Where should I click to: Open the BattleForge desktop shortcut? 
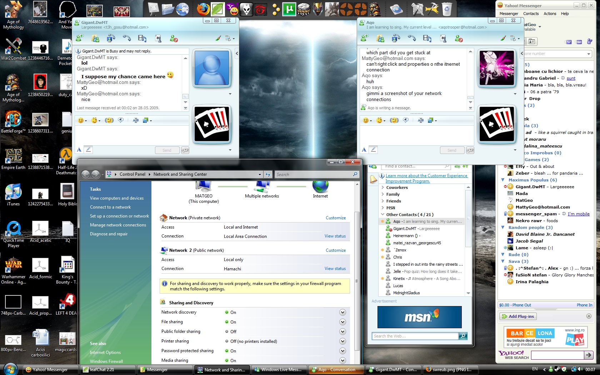13,121
